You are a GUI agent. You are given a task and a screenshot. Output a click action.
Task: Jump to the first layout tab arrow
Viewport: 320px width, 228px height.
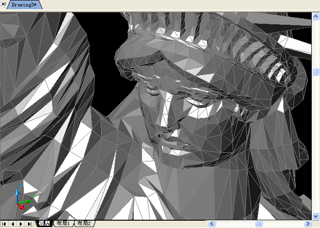pos(4,224)
